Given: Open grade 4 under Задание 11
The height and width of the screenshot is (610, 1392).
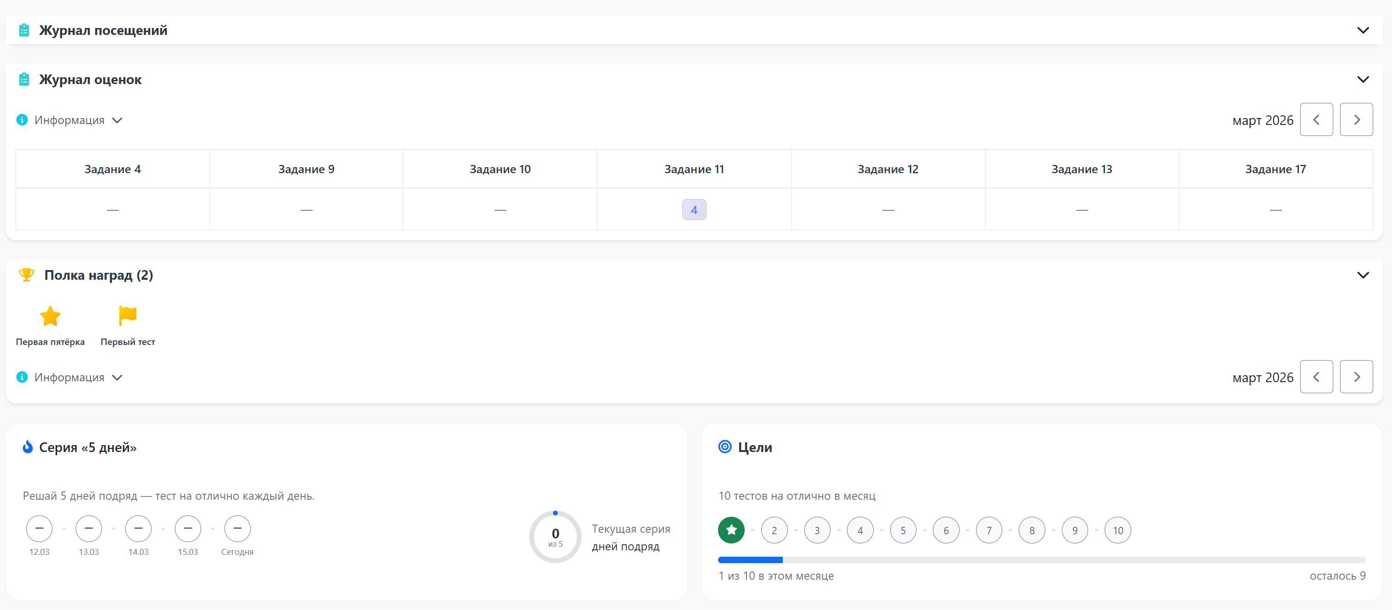Looking at the screenshot, I should click(x=694, y=209).
